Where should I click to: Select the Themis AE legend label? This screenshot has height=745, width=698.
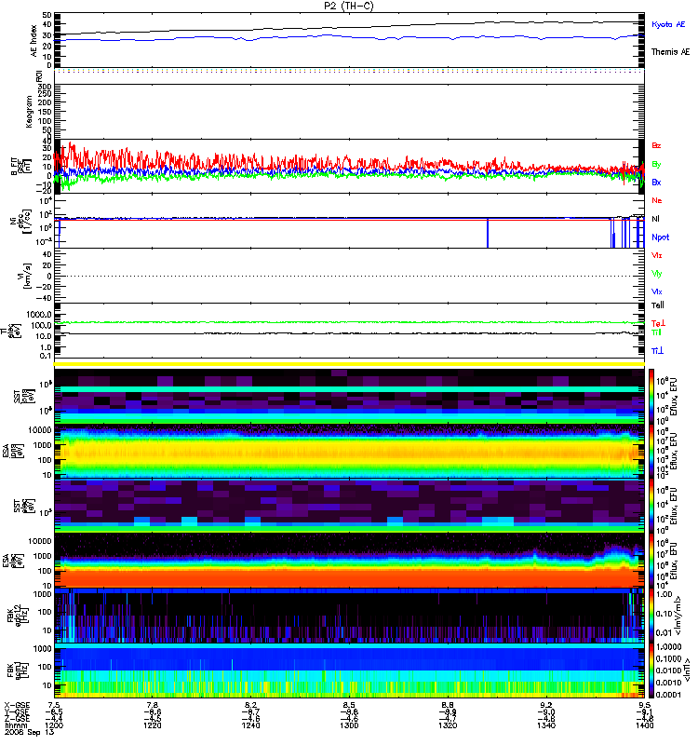click(670, 52)
